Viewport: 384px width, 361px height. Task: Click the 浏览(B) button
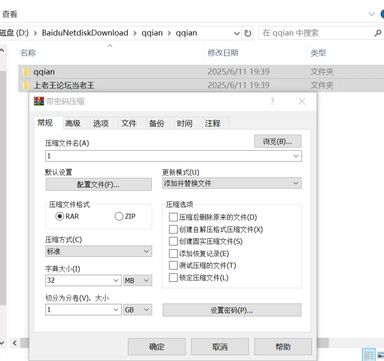point(277,140)
